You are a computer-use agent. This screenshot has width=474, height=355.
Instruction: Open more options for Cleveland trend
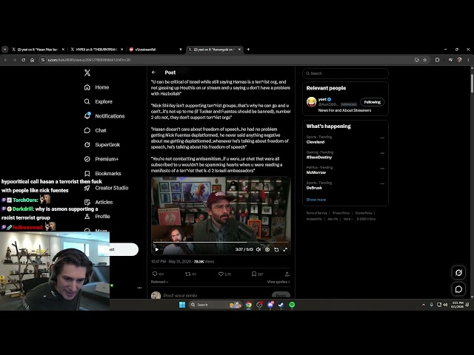pyautogui.click(x=382, y=138)
